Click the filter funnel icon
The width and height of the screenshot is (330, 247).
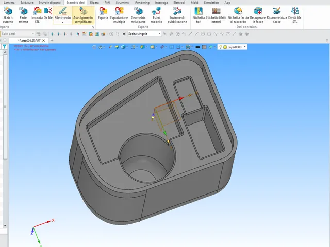click(5, 47)
